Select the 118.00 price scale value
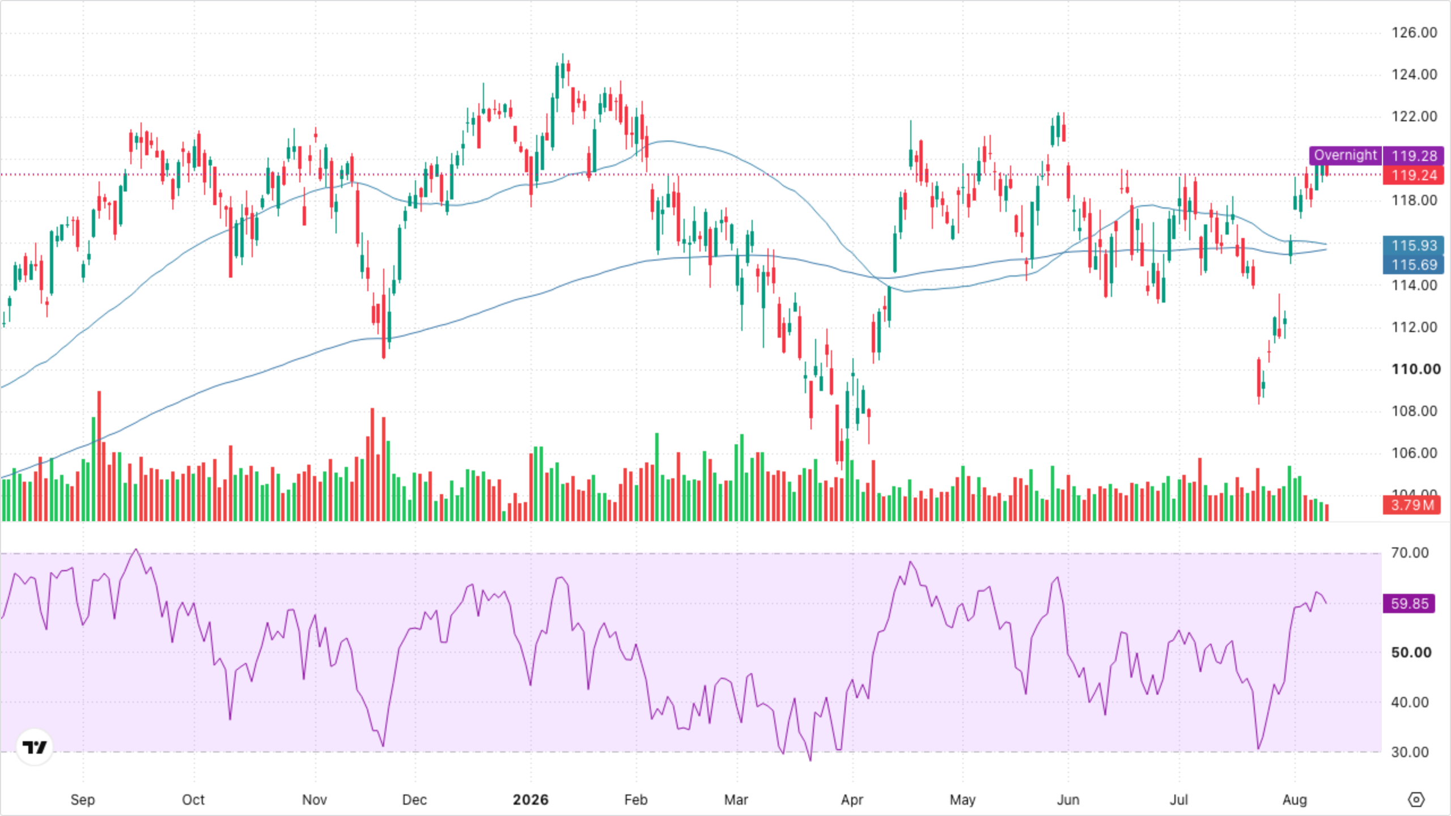 [1414, 200]
